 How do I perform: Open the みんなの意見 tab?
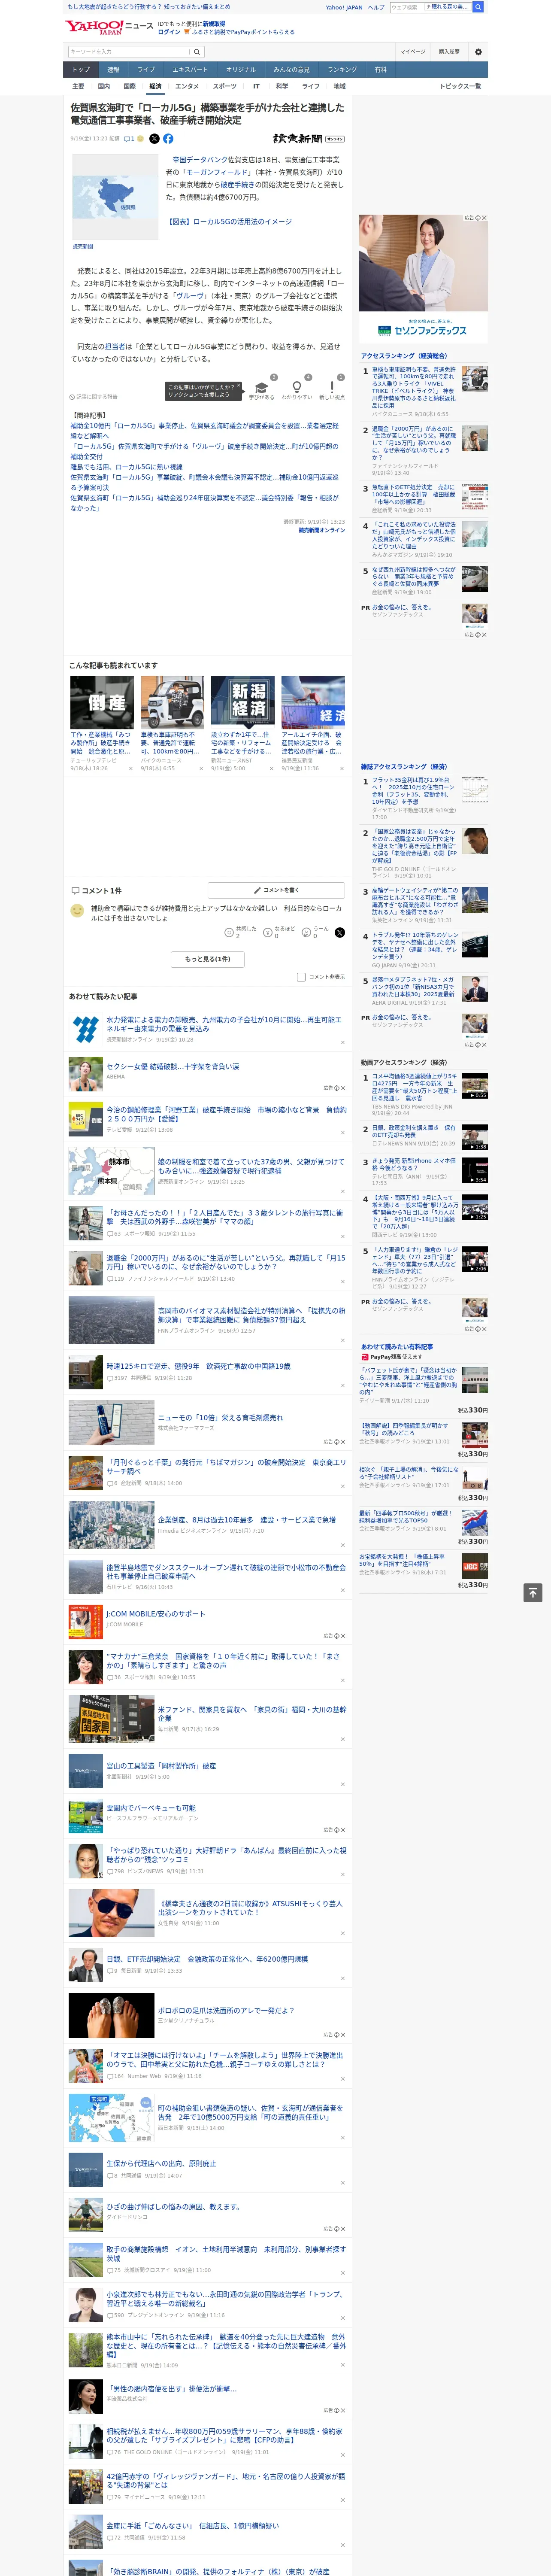click(291, 70)
